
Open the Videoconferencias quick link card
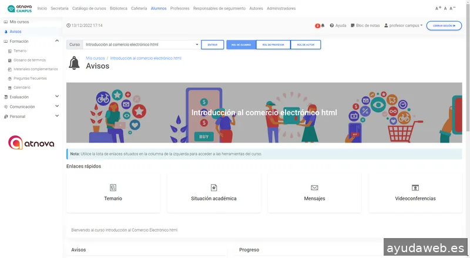click(x=415, y=193)
